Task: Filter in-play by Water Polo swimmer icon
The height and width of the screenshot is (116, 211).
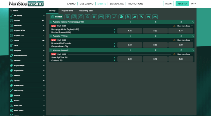Action: coord(128,17)
